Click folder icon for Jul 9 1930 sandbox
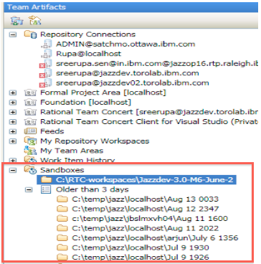Image resolution: width=261 pixels, height=264 pixels. click(62, 247)
